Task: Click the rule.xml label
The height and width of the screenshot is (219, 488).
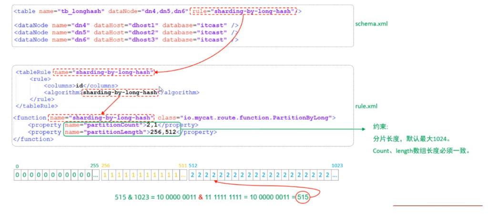Action: click(x=367, y=107)
